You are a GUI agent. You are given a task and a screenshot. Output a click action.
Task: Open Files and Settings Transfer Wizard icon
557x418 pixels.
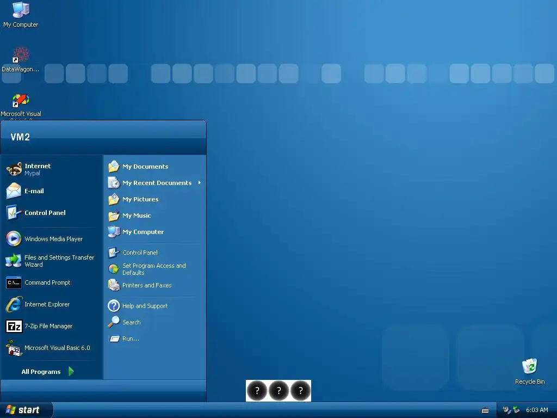14,261
